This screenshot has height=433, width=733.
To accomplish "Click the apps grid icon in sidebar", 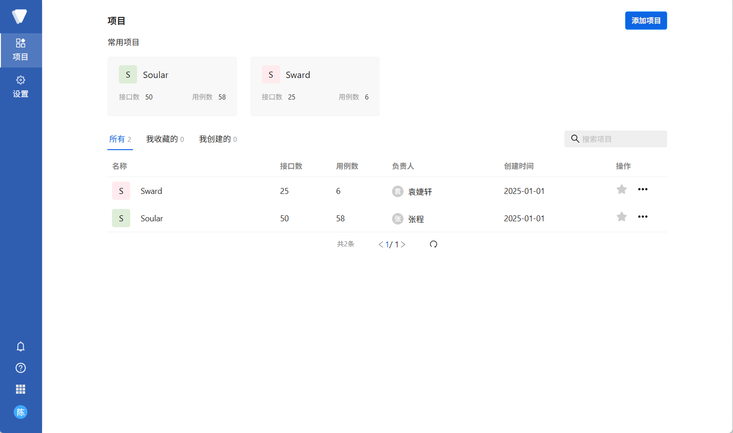I will tap(21, 389).
